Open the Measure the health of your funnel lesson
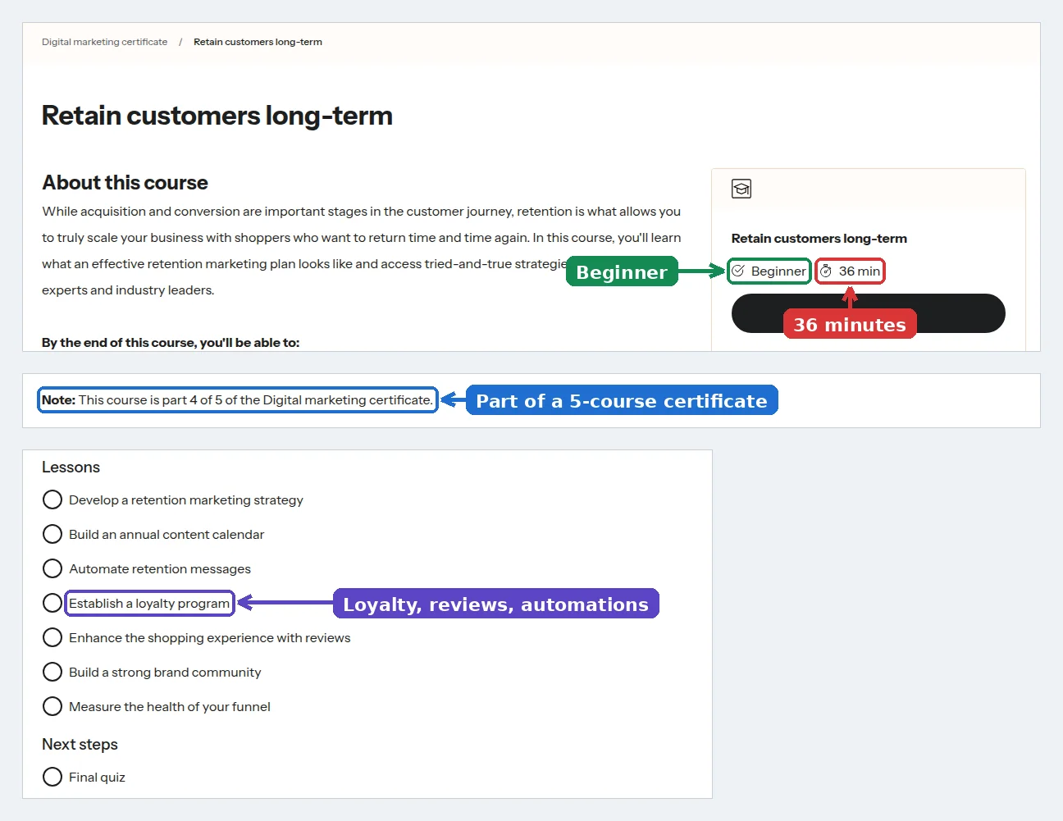This screenshot has width=1063, height=821. [x=170, y=707]
